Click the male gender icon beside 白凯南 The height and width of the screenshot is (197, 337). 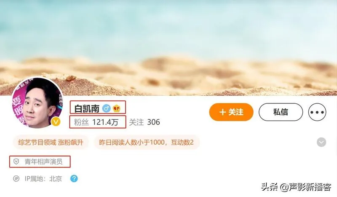tap(106, 108)
